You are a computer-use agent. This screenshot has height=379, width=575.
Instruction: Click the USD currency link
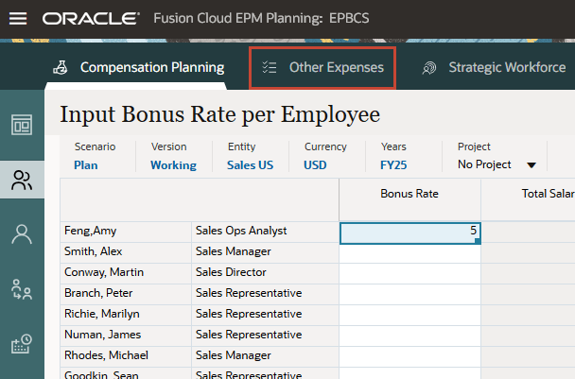315,164
